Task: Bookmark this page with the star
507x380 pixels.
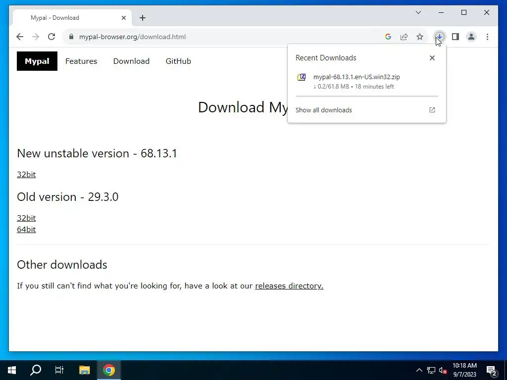Action: pos(420,37)
